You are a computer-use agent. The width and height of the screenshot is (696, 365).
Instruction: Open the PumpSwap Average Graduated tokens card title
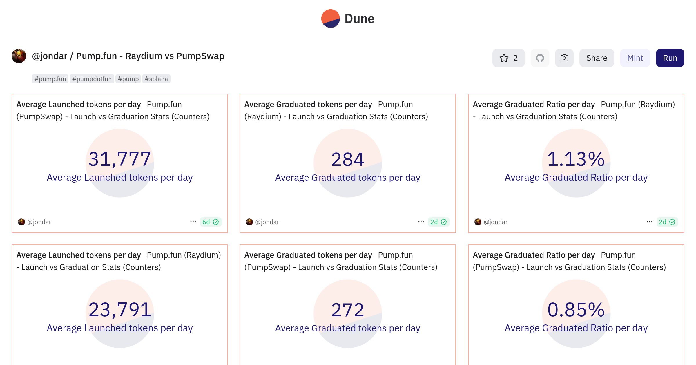(341, 261)
